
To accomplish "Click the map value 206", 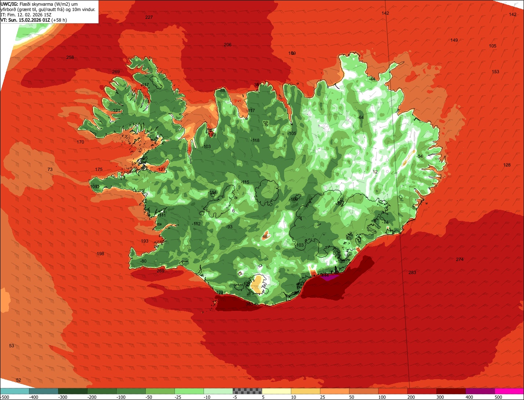I will click(x=228, y=45).
